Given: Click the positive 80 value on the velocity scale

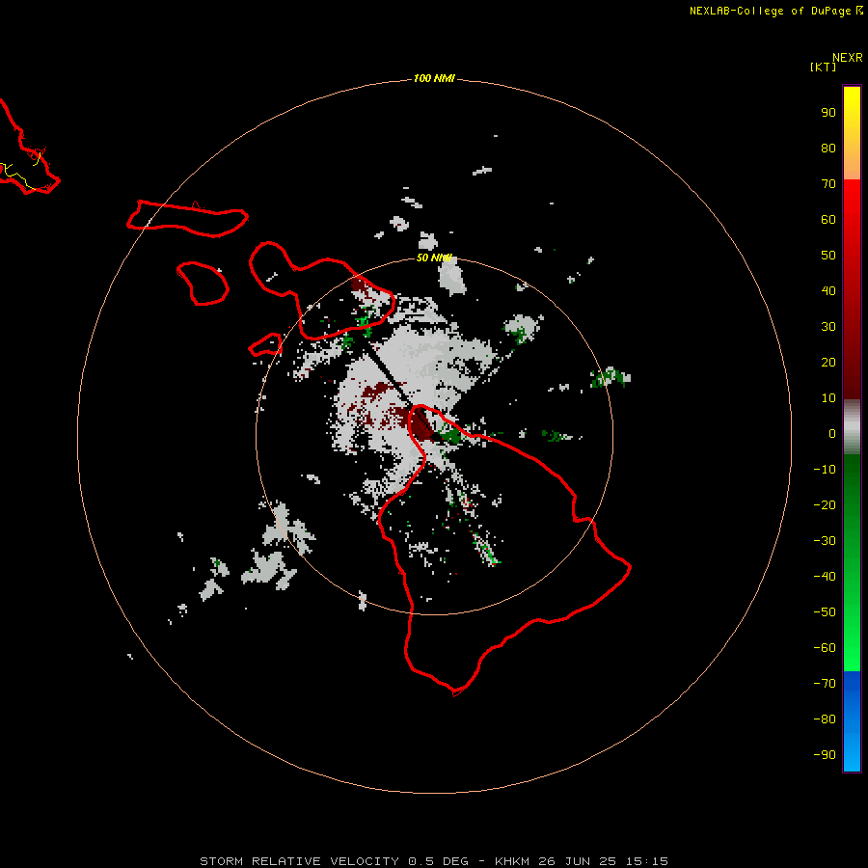Looking at the screenshot, I should coord(828,149).
